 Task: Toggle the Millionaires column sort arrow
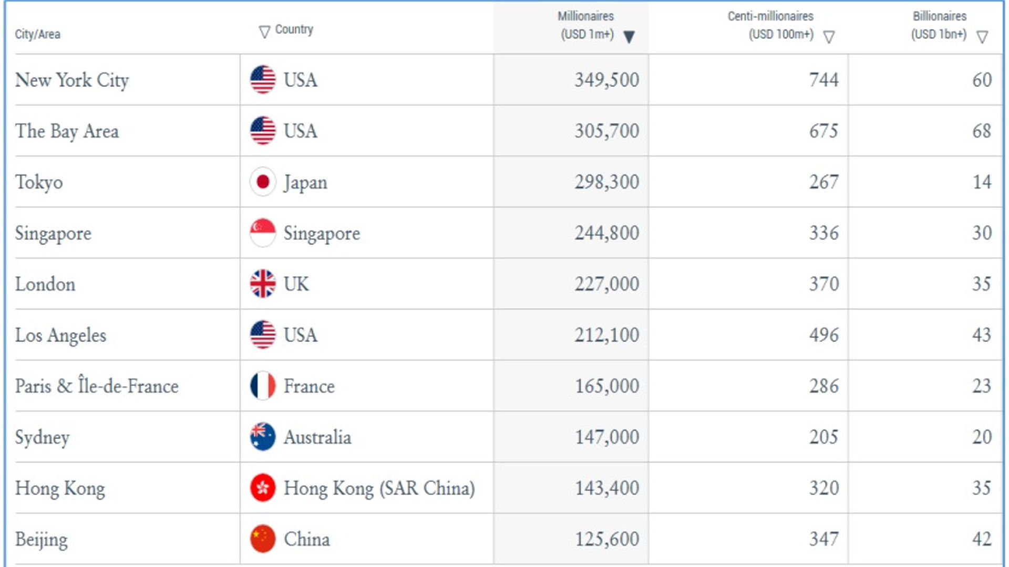tap(629, 37)
